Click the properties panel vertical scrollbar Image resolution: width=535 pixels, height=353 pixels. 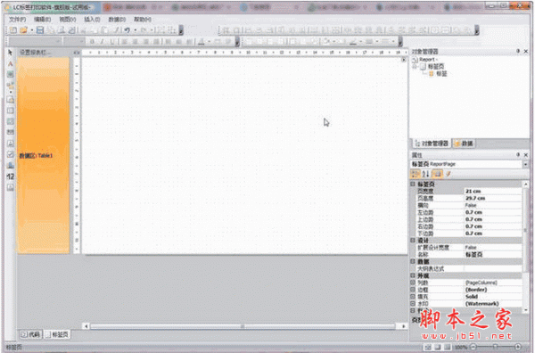526,247
